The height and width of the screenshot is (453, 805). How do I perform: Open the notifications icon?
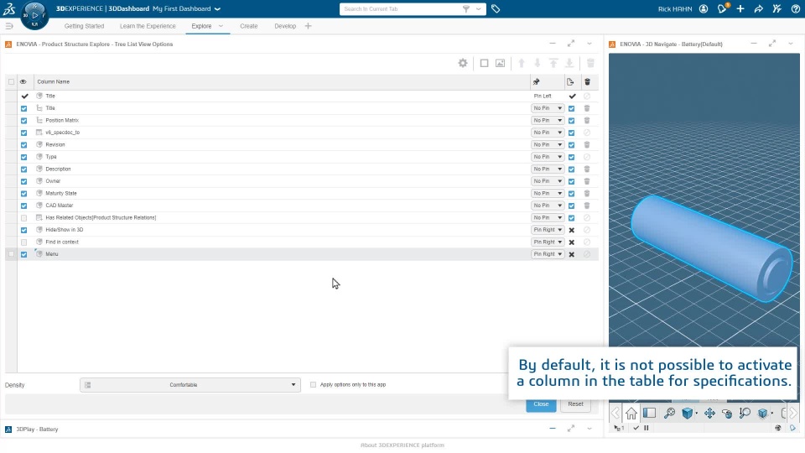pyautogui.click(x=722, y=8)
